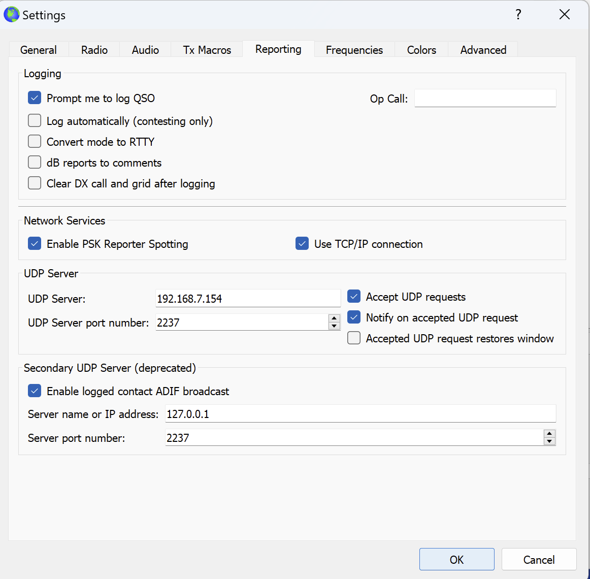Increase UDP Server port number with up arrow

coord(334,318)
